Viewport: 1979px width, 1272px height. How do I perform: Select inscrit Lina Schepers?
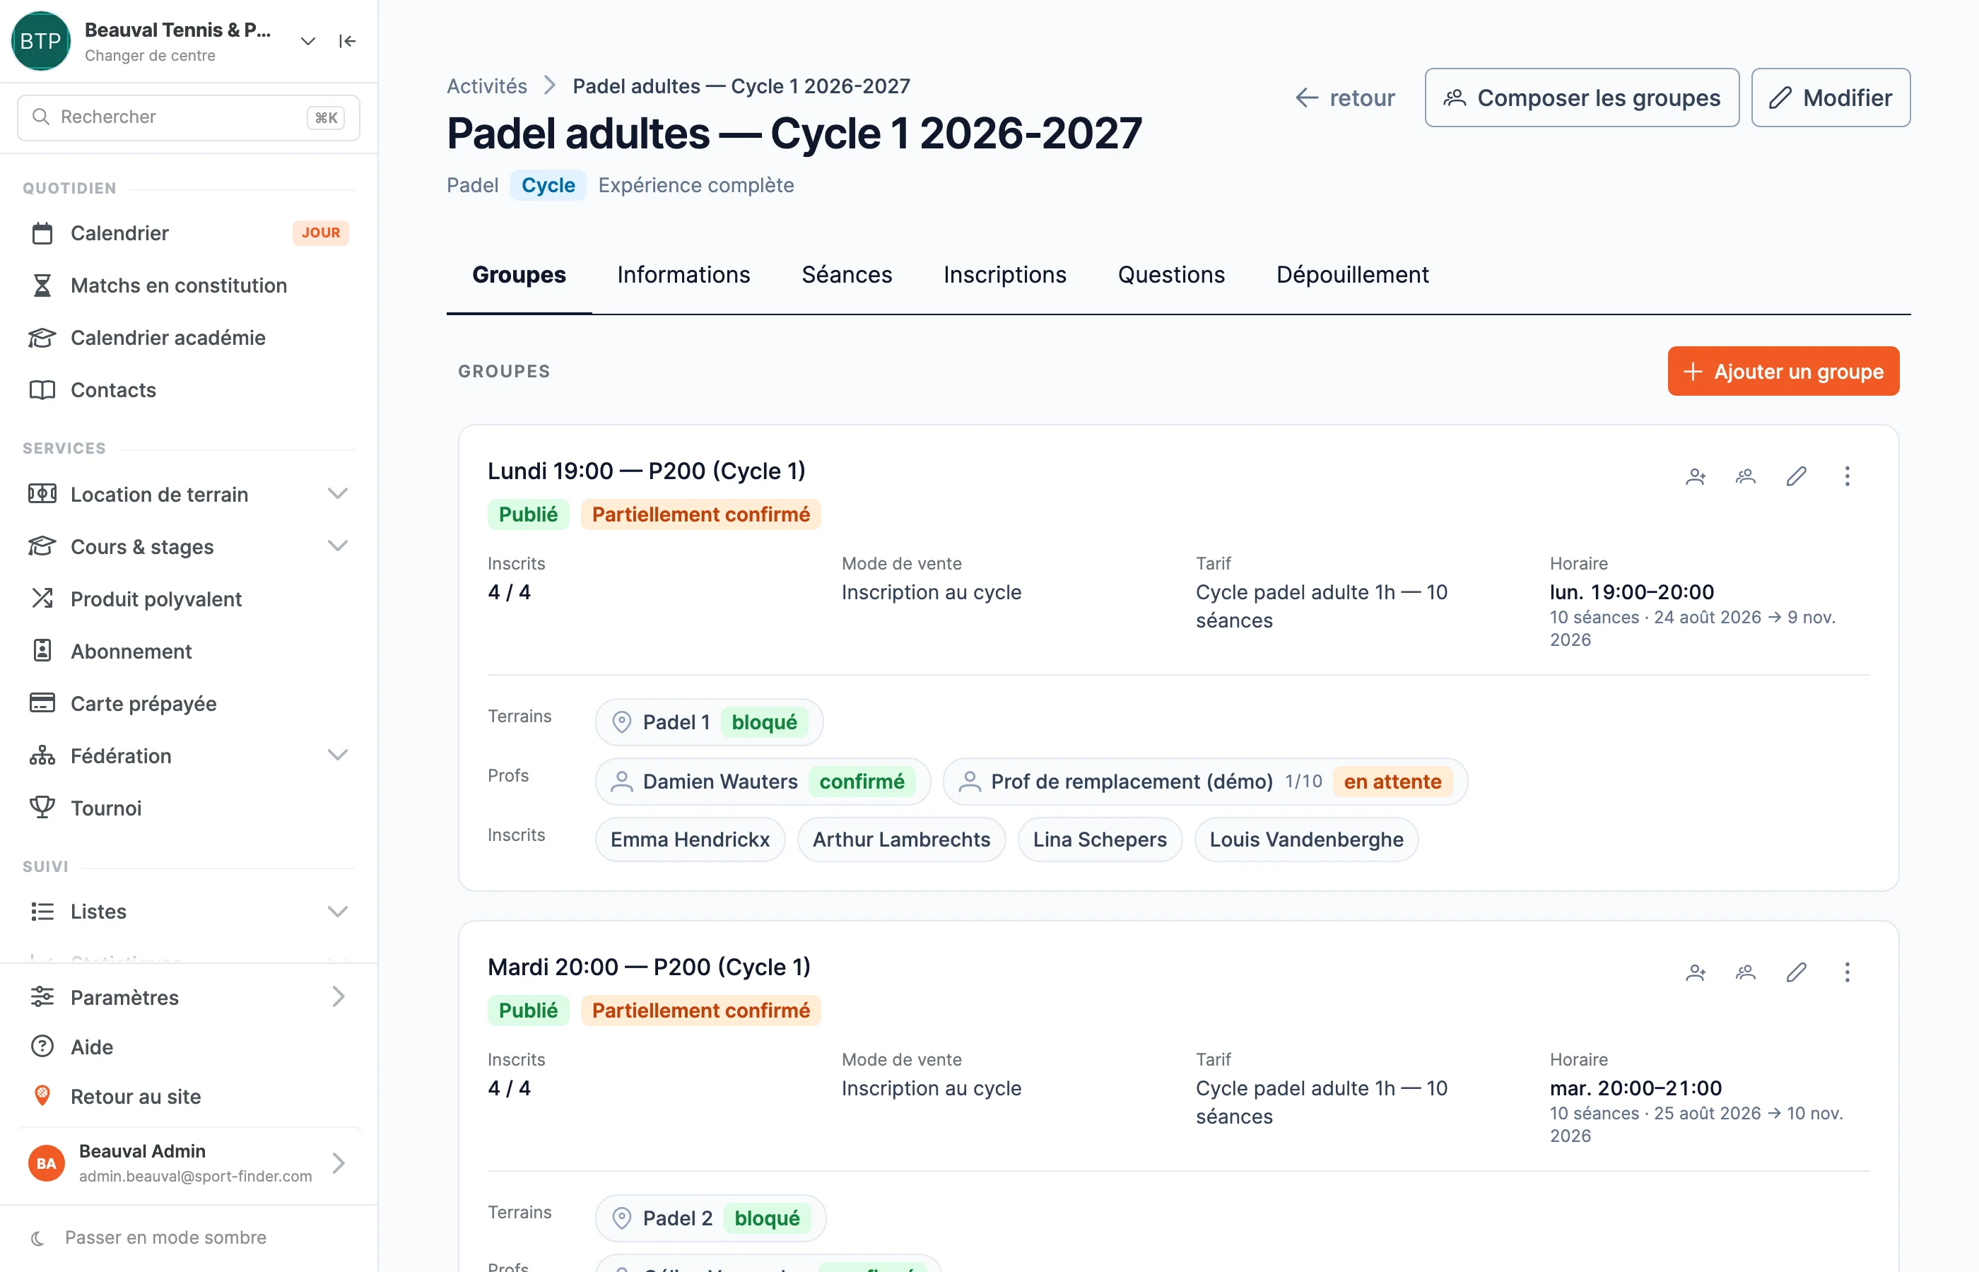coord(1099,840)
